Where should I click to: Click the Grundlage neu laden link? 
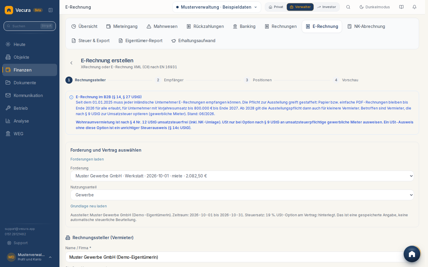click(x=89, y=206)
